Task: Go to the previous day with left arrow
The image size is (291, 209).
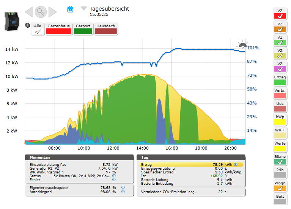Action: point(29,12)
